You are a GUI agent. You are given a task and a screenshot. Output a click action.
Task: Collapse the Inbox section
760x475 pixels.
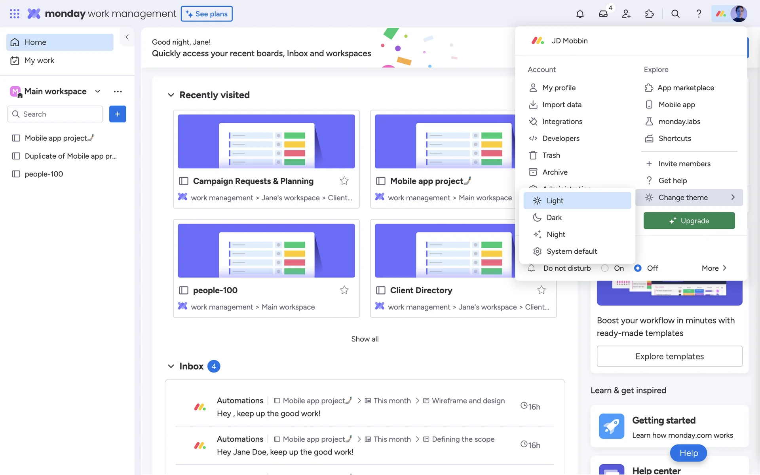(x=171, y=366)
